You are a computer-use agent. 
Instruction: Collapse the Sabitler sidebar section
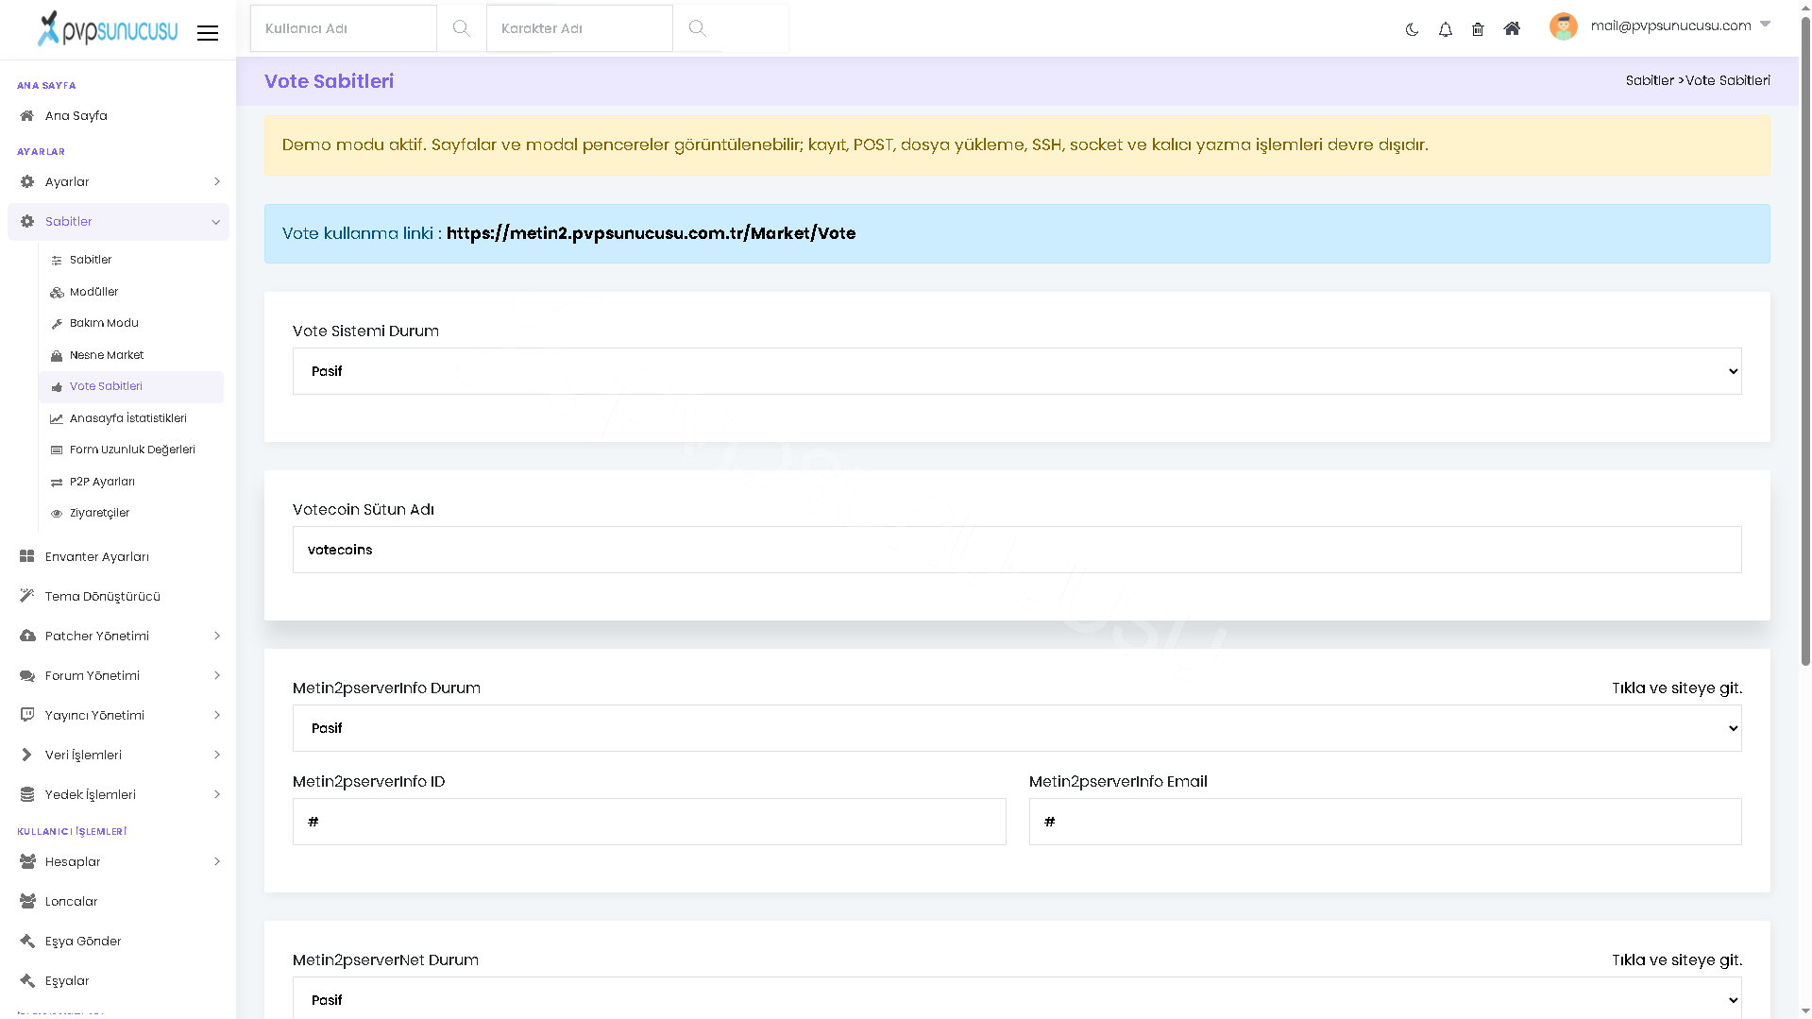pos(118,222)
